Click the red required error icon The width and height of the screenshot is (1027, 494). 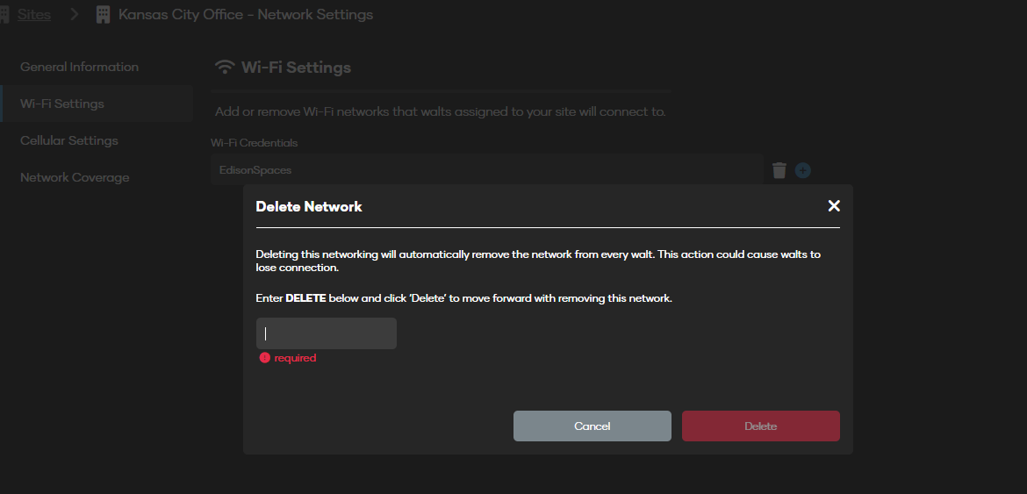click(264, 357)
